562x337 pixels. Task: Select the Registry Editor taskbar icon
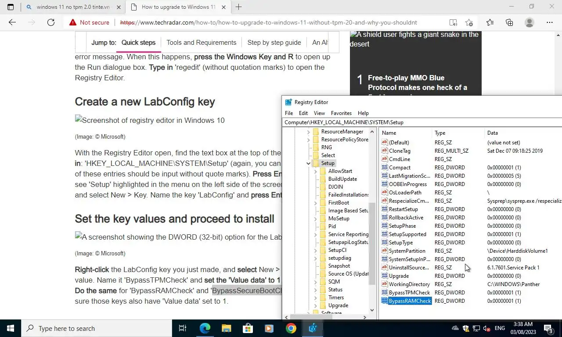coord(312,328)
